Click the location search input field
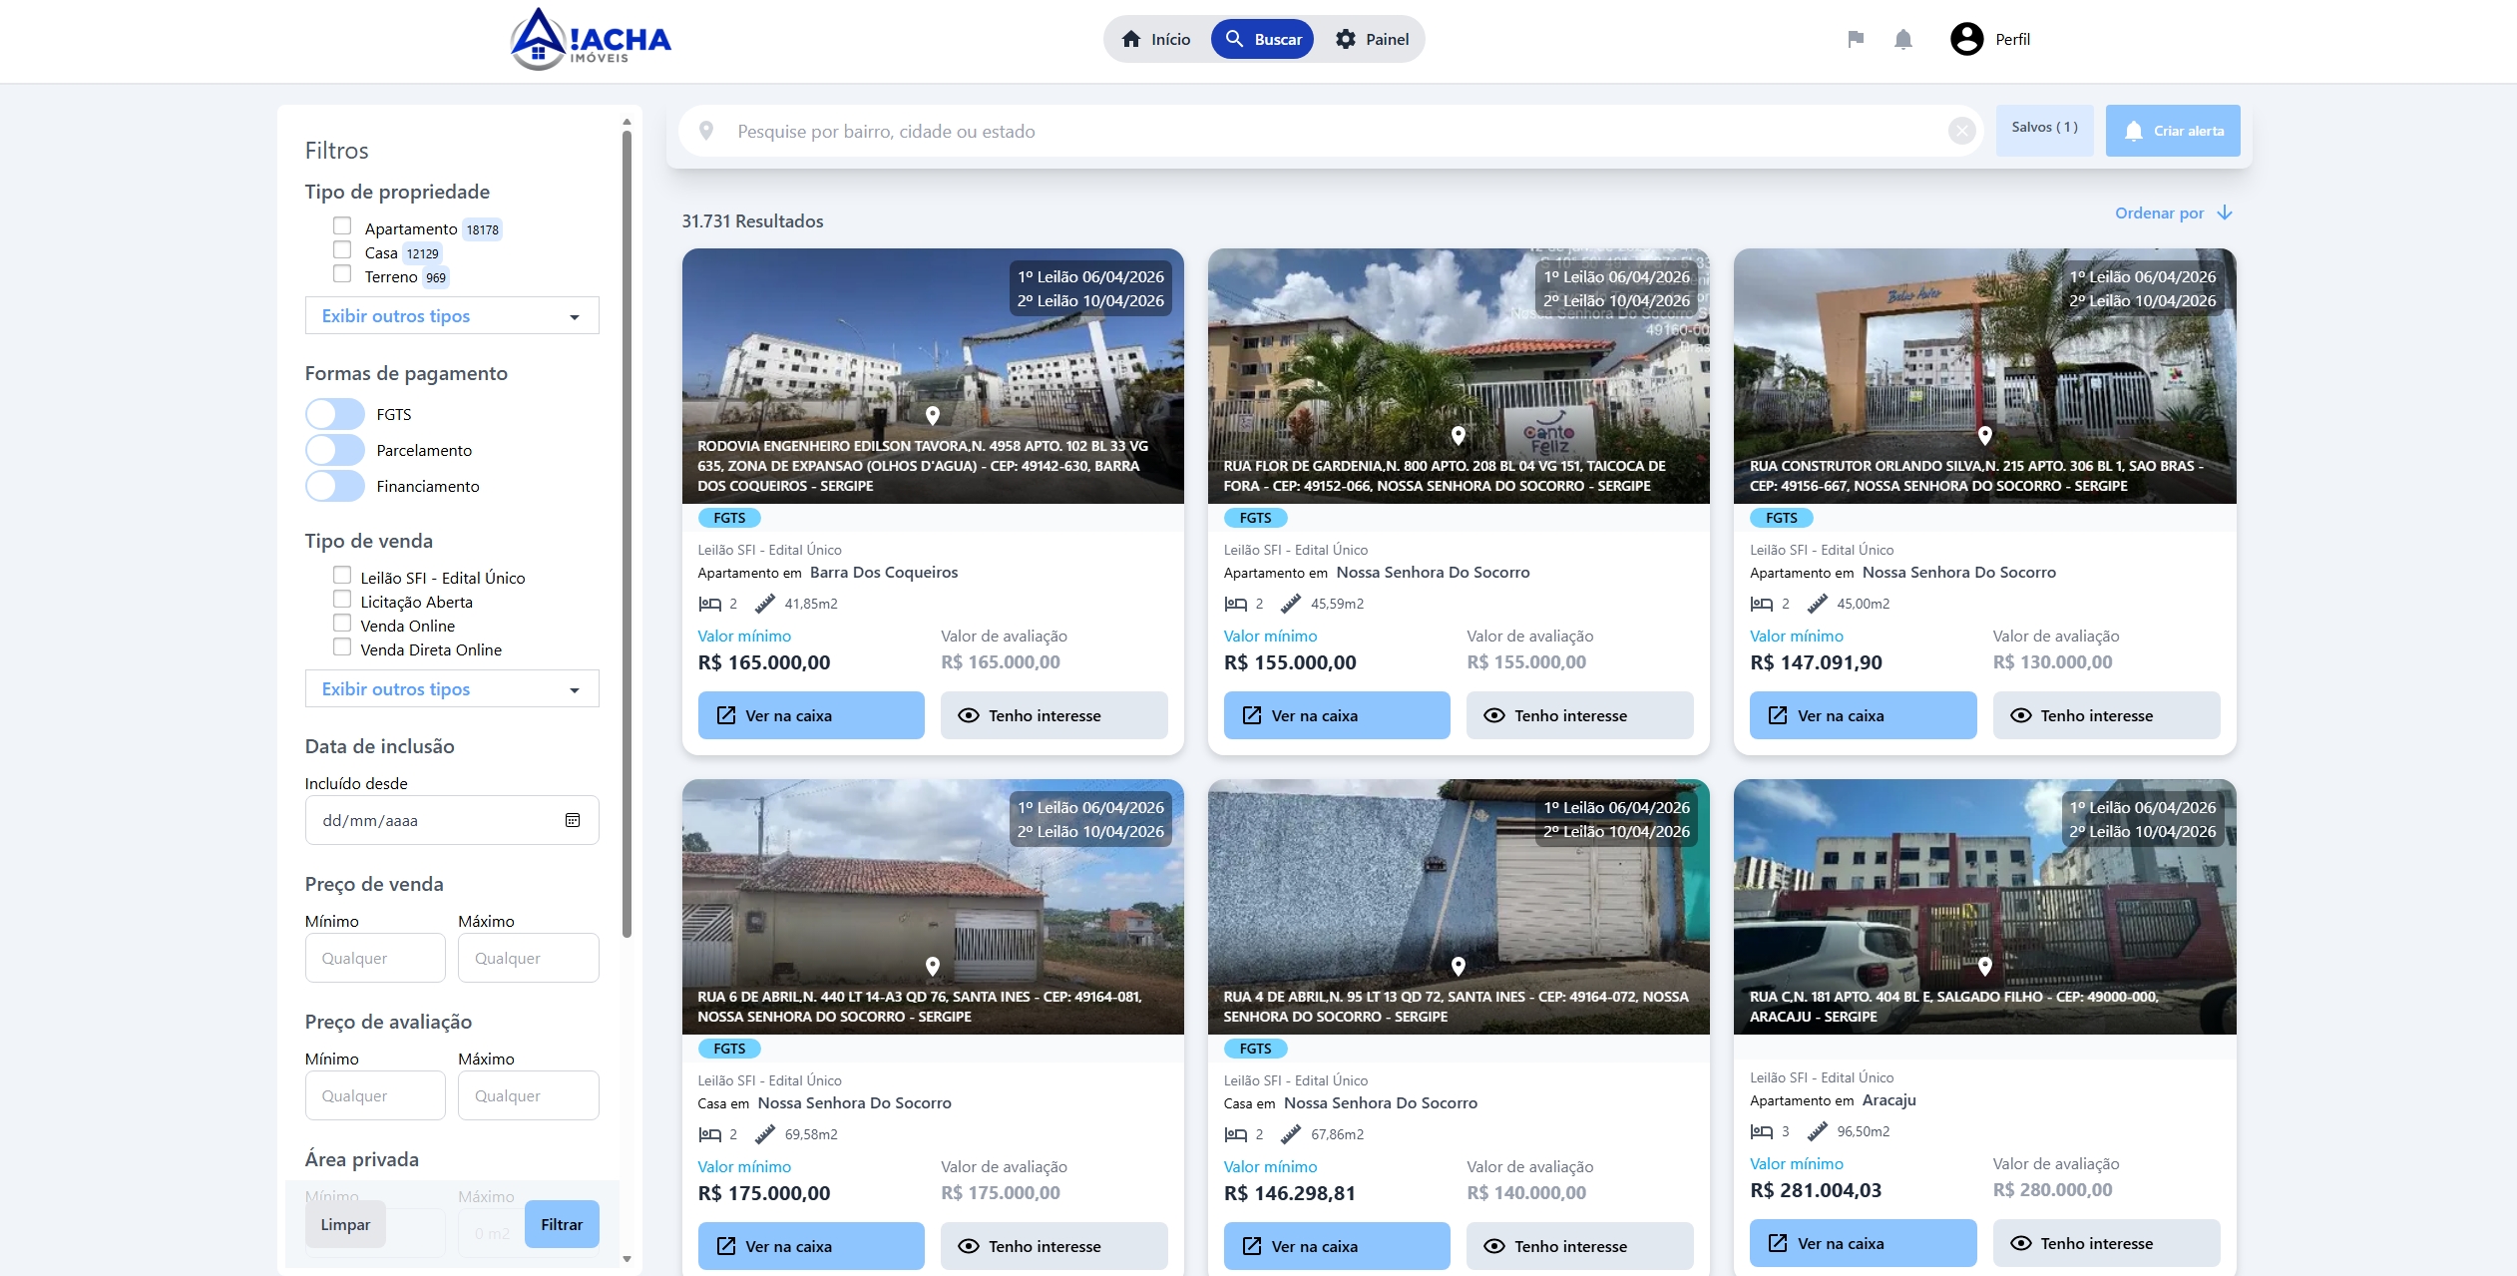 tap(1332, 131)
